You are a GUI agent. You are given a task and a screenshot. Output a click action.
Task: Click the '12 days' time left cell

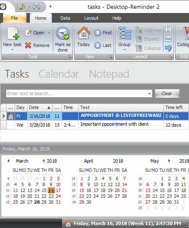click(x=176, y=125)
